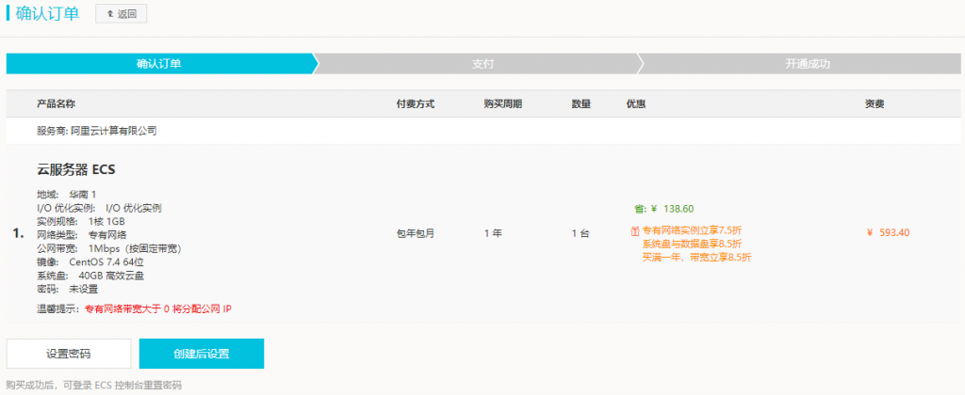The height and width of the screenshot is (395, 965).
Task: Click the 产品名称 column header
Action: [56, 103]
